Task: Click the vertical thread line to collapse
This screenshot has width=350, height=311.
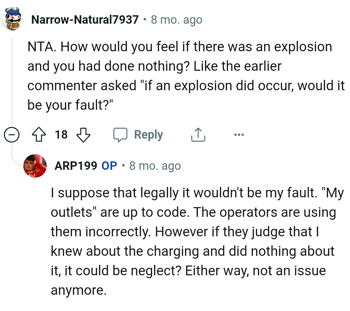Action: (x=12, y=81)
